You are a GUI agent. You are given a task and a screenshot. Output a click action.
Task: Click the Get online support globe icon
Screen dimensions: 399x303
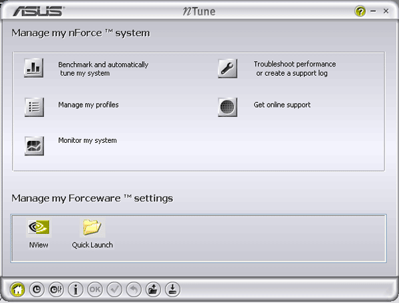pos(227,107)
